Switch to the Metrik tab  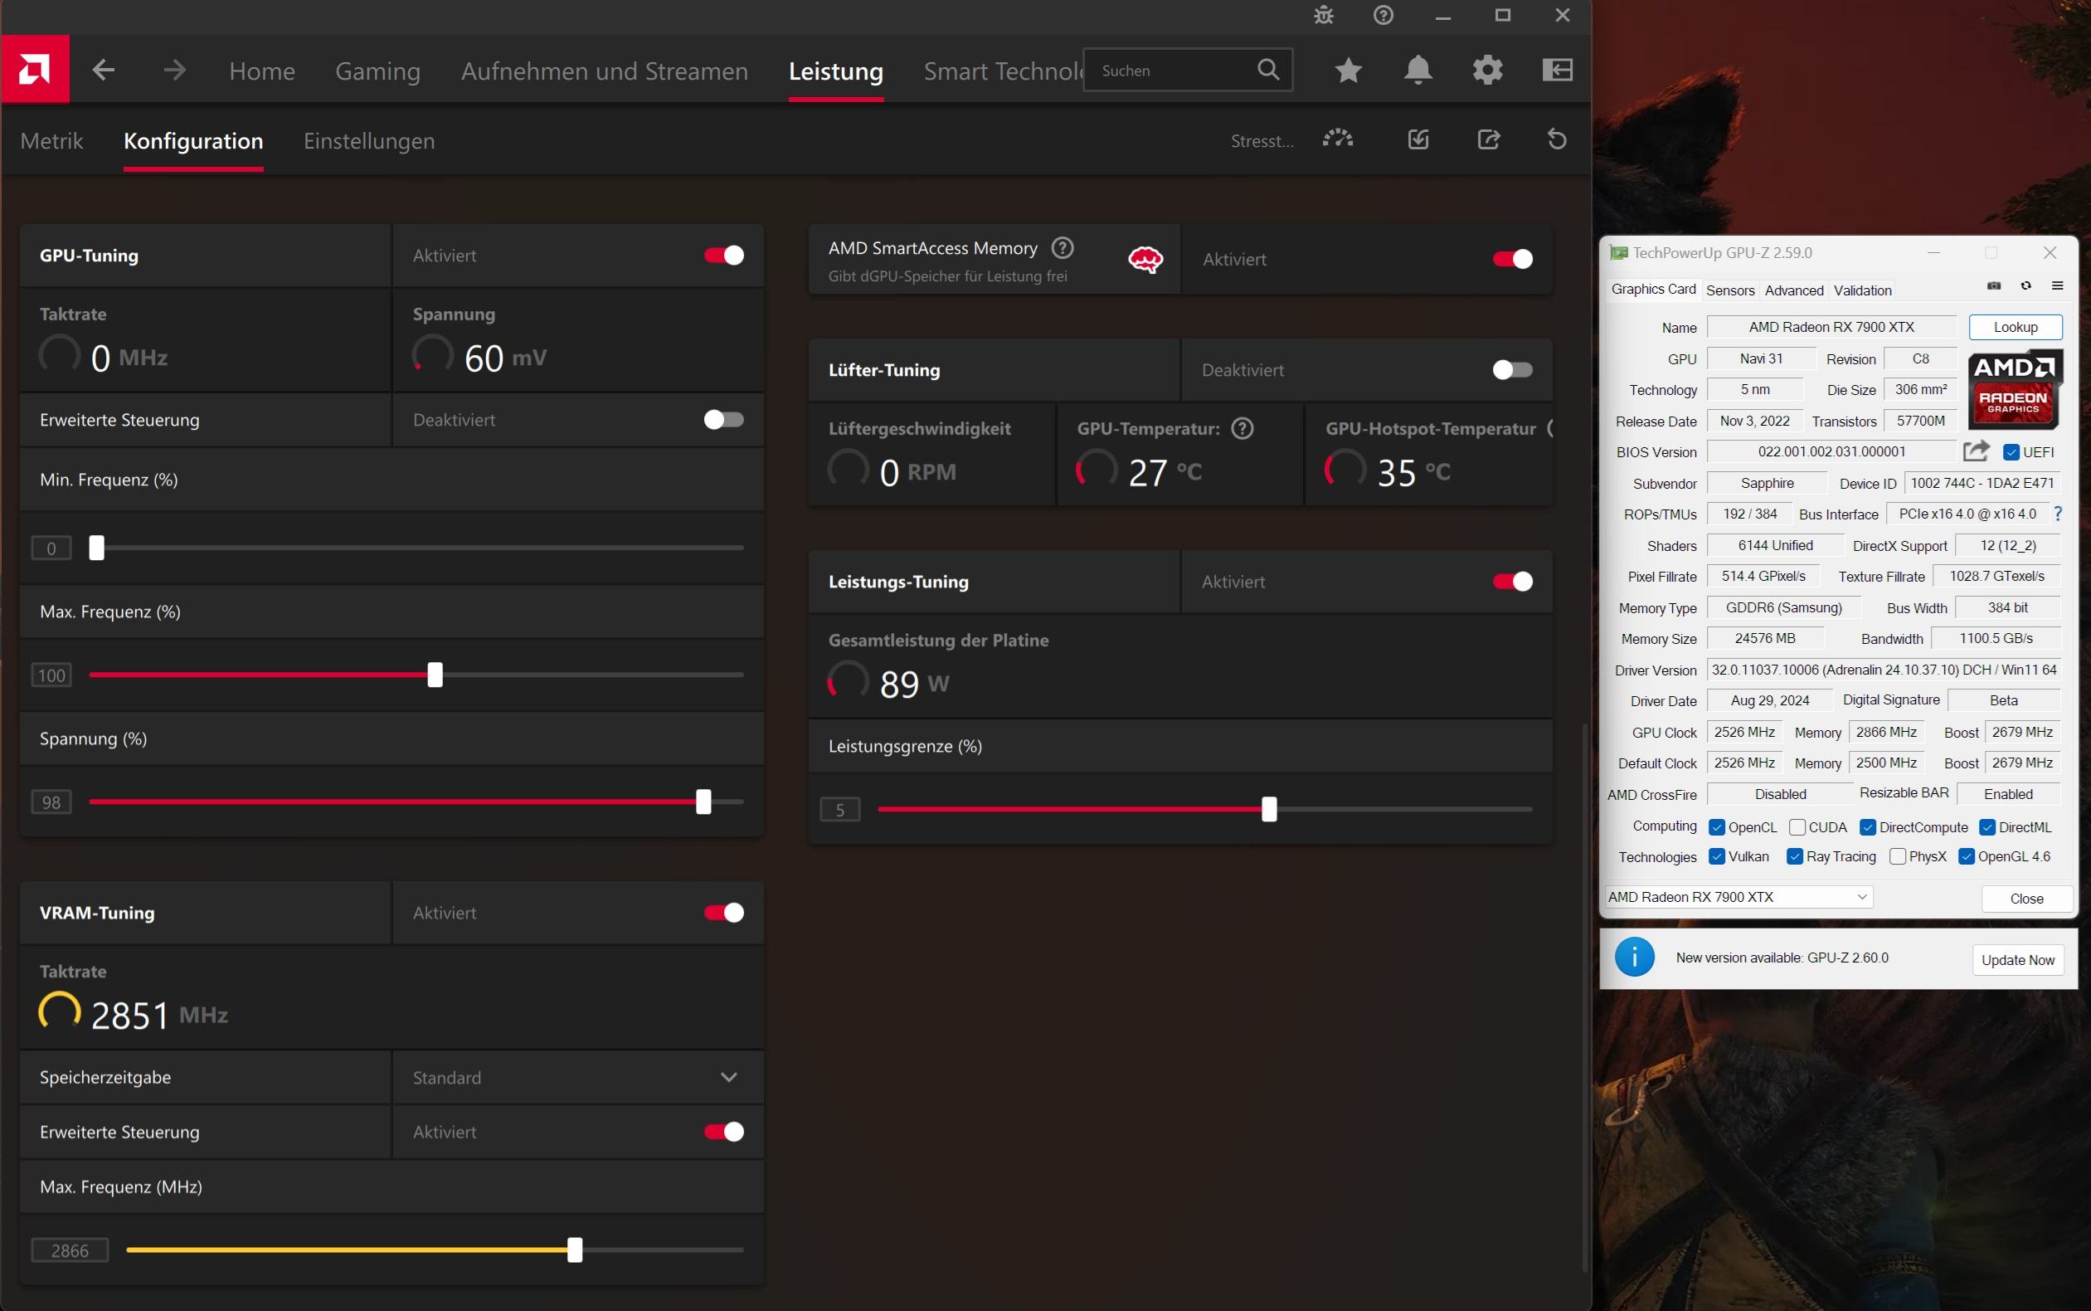[x=52, y=141]
